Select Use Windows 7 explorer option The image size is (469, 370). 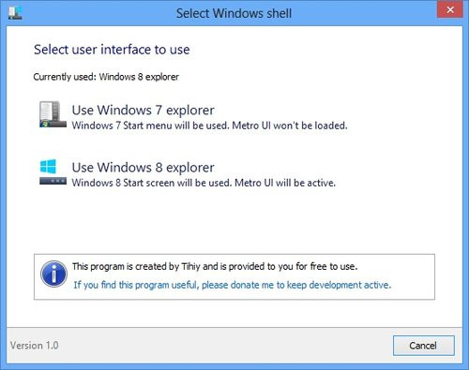point(192,117)
